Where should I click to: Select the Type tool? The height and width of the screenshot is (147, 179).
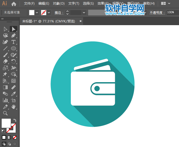[14, 42]
